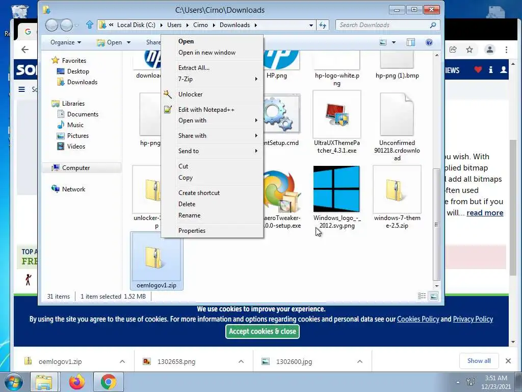Image resolution: width=522 pixels, height=392 pixels.
Task: Expand options for oemlogov1.zip download
Action: coord(122,361)
